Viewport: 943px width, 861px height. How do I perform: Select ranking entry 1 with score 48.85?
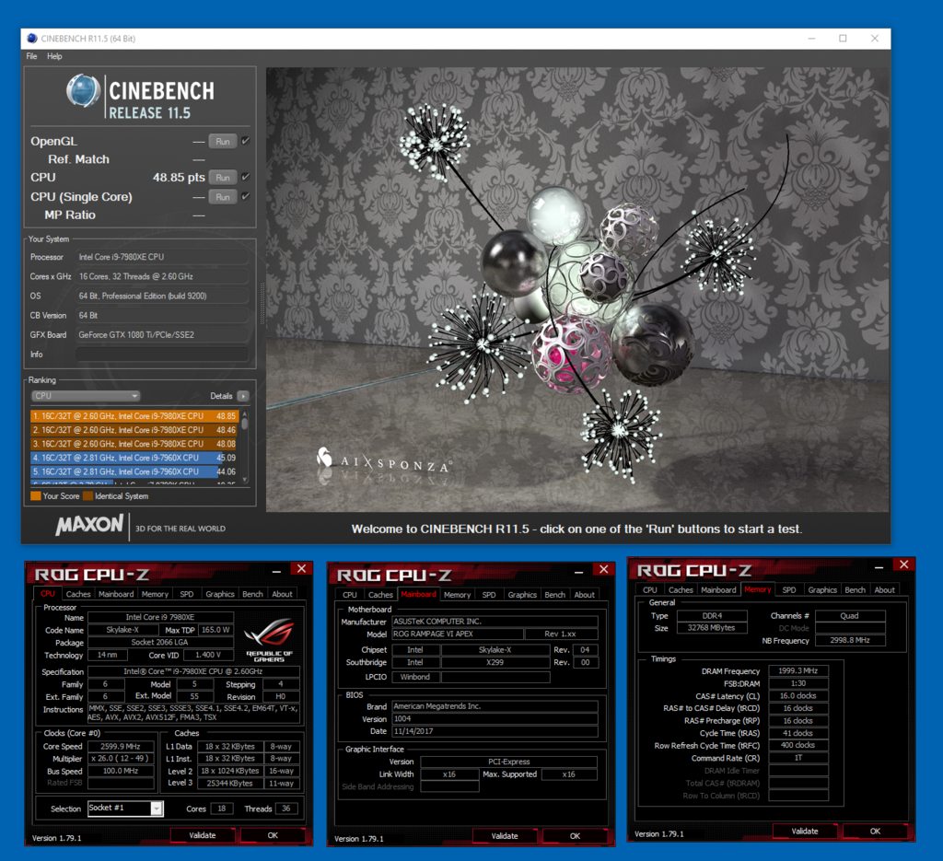click(134, 416)
